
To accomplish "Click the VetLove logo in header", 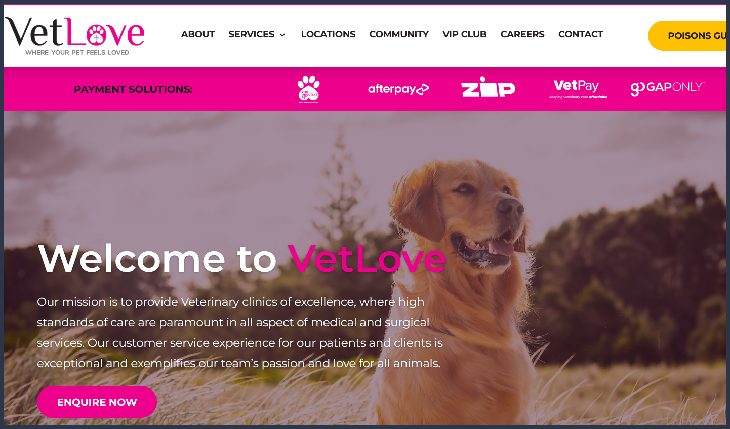I will tap(75, 36).
